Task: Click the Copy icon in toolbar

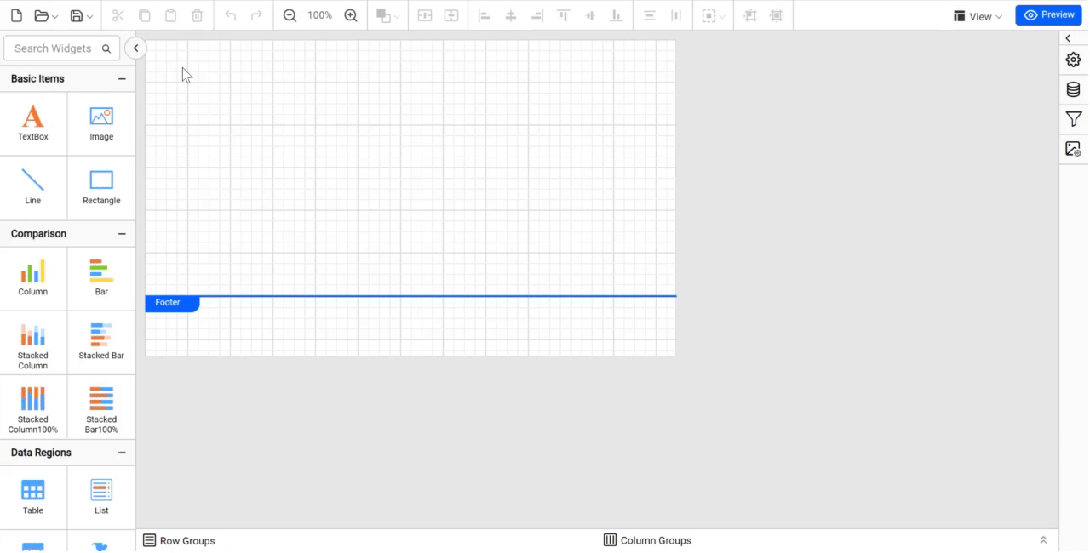Action: pos(145,15)
